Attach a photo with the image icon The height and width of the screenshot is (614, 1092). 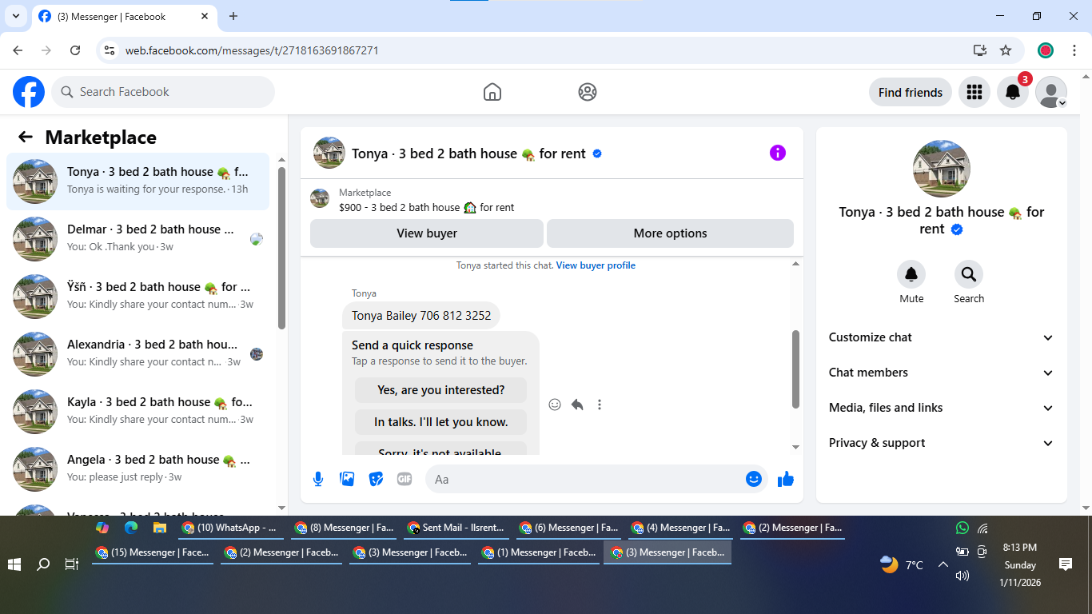pos(347,479)
